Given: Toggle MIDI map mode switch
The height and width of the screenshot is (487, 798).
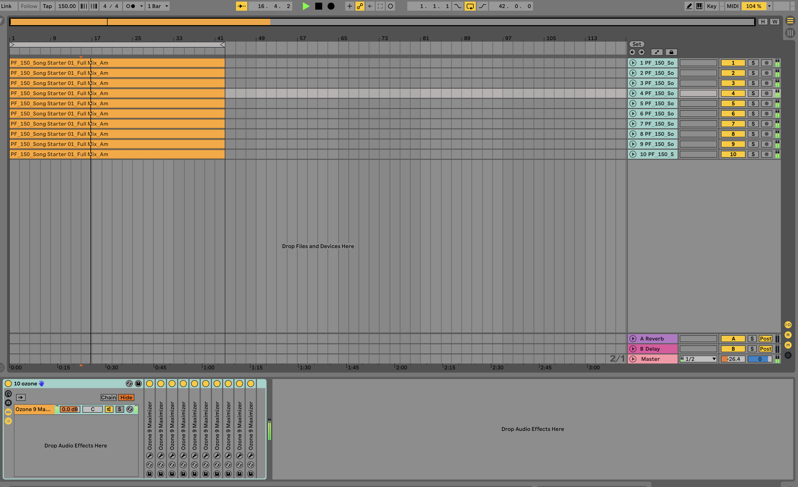Looking at the screenshot, I should coord(732,6).
